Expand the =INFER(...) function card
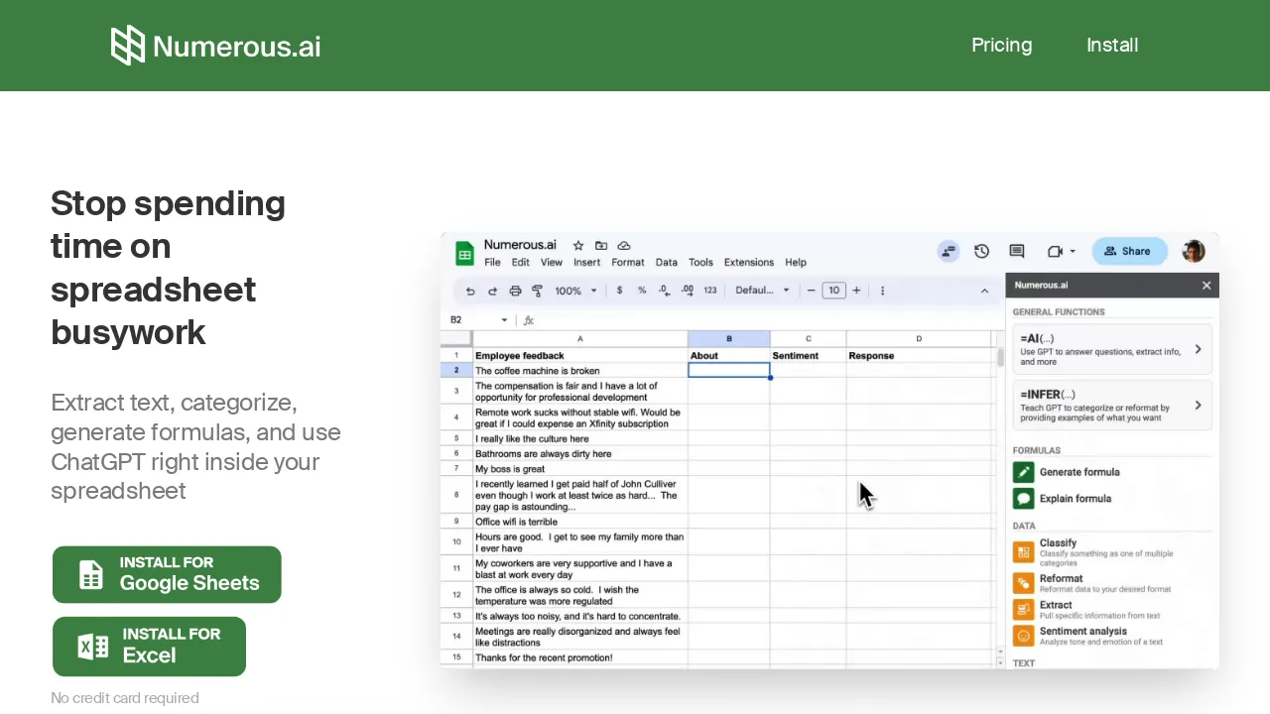The image size is (1270, 714). pyautogui.click(x=1112, y=405)
